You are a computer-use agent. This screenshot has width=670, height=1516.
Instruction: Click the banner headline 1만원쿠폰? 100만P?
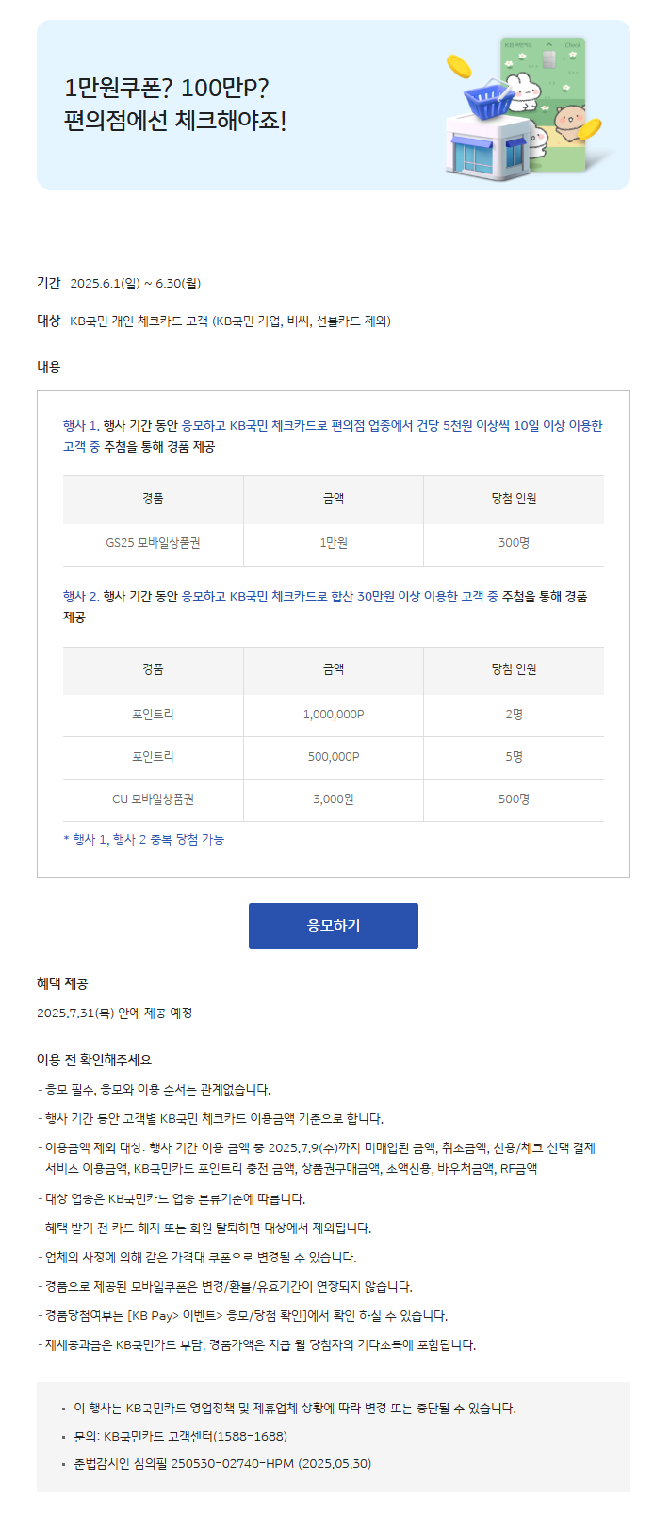(x=167, y=88)
